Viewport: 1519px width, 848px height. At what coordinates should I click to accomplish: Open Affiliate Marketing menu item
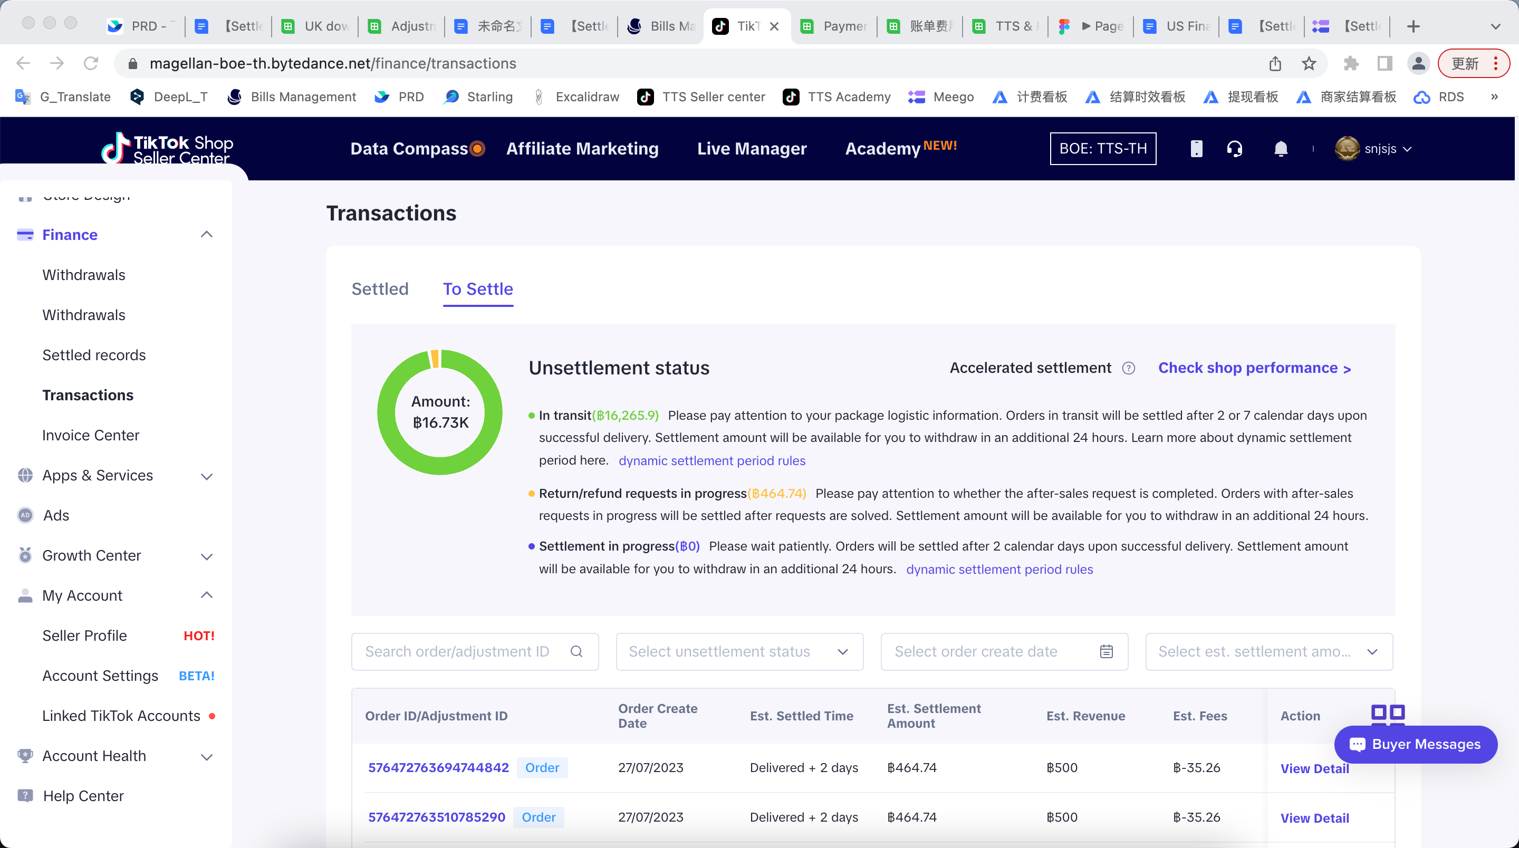click(582, 149)
